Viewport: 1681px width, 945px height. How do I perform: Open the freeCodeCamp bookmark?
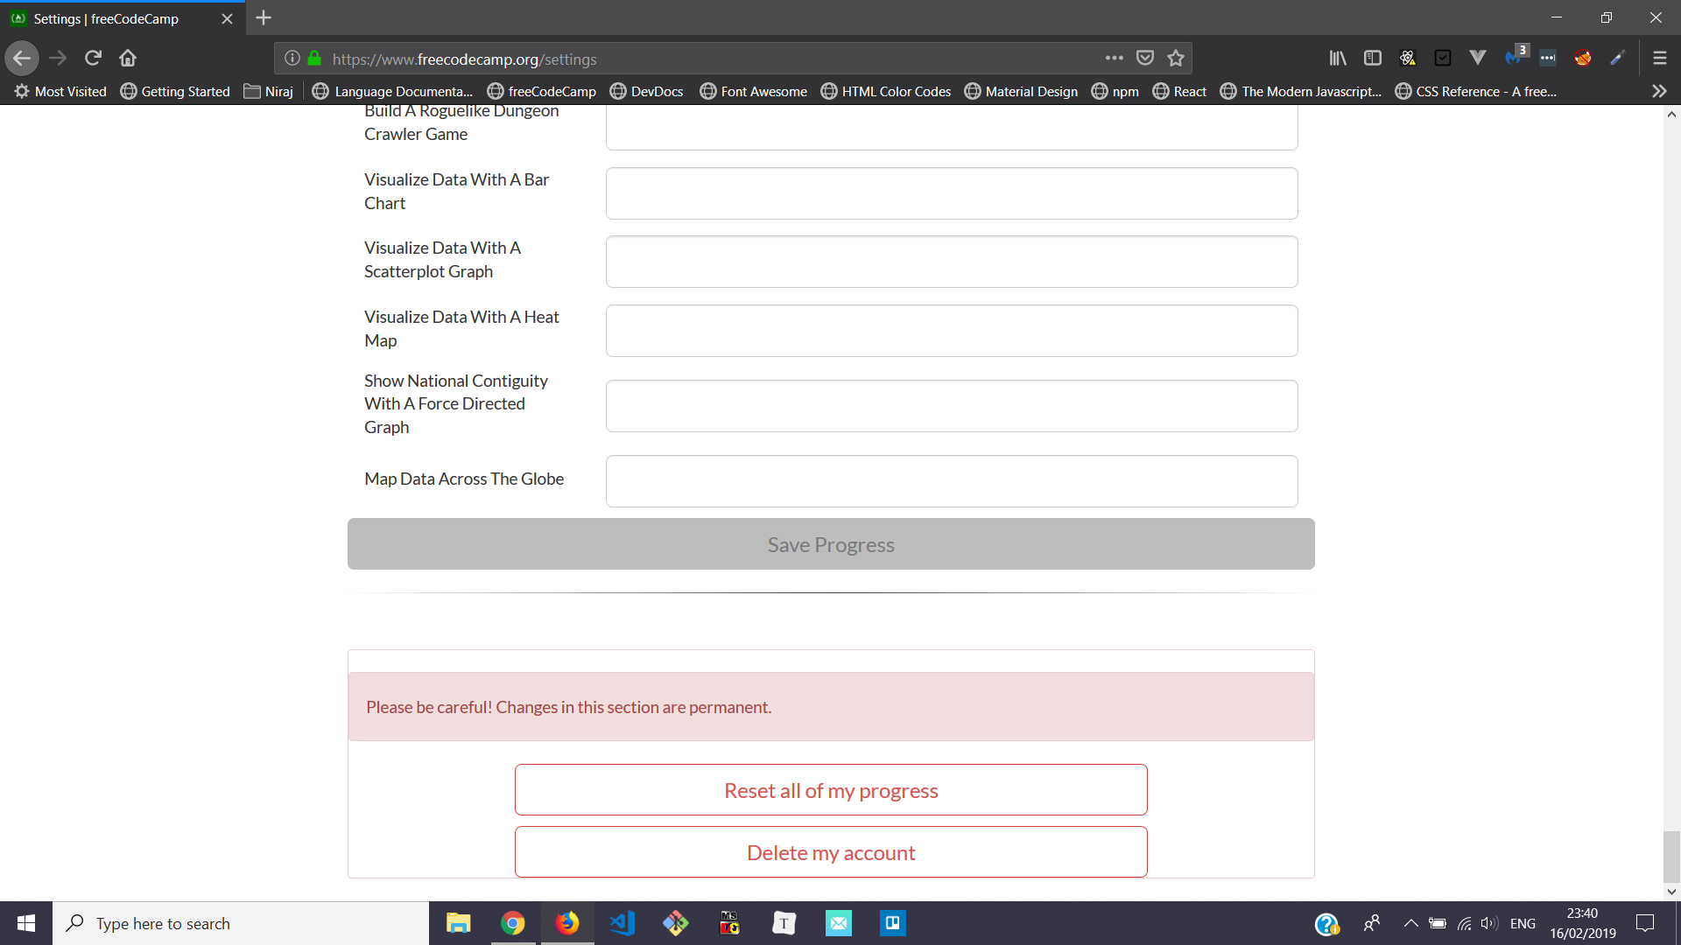(x=542, y=91)
